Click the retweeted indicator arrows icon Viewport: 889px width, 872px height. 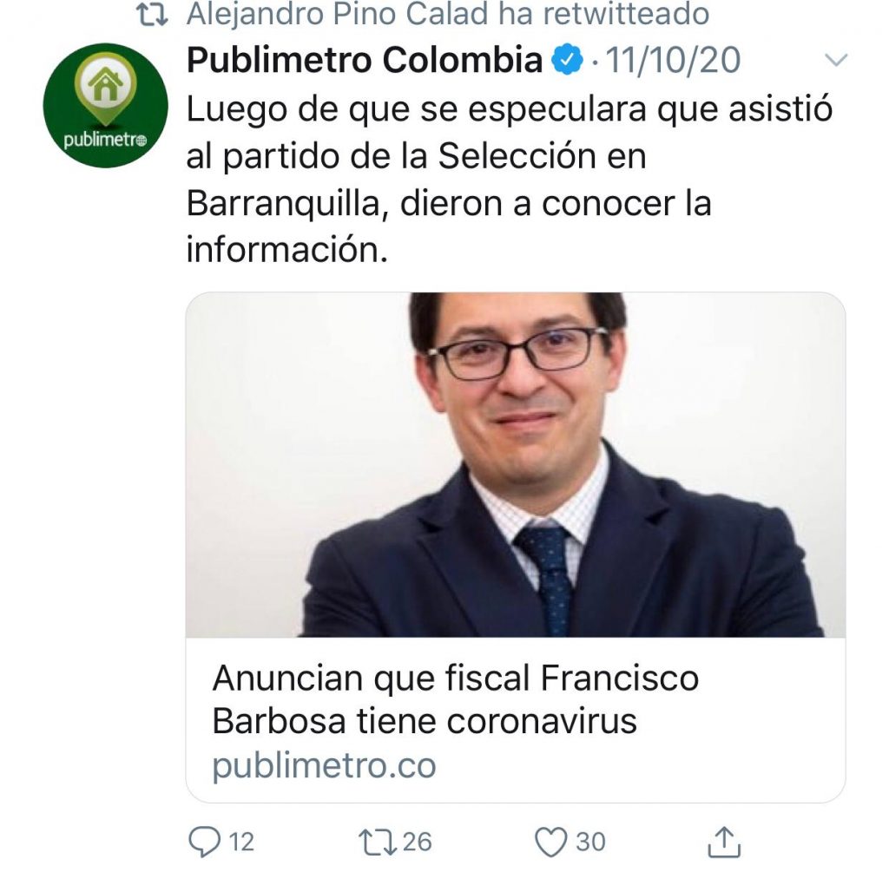(153, 16)
